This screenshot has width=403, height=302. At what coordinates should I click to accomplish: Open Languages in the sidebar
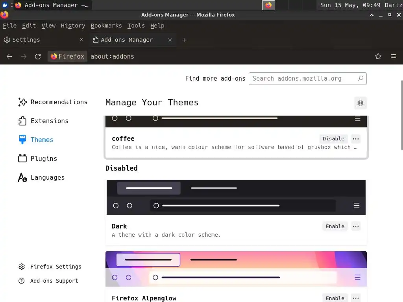[41, 177]
